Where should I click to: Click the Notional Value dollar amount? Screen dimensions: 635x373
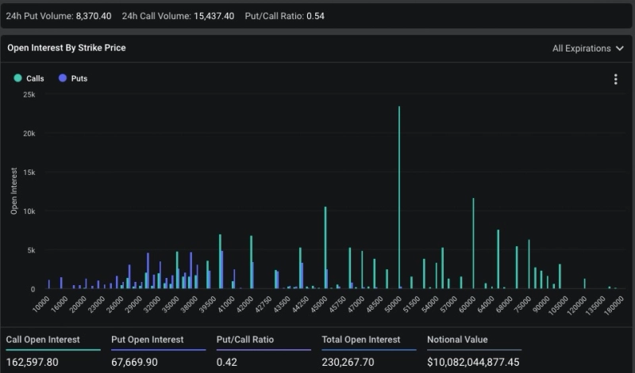[x=473, y=362]
